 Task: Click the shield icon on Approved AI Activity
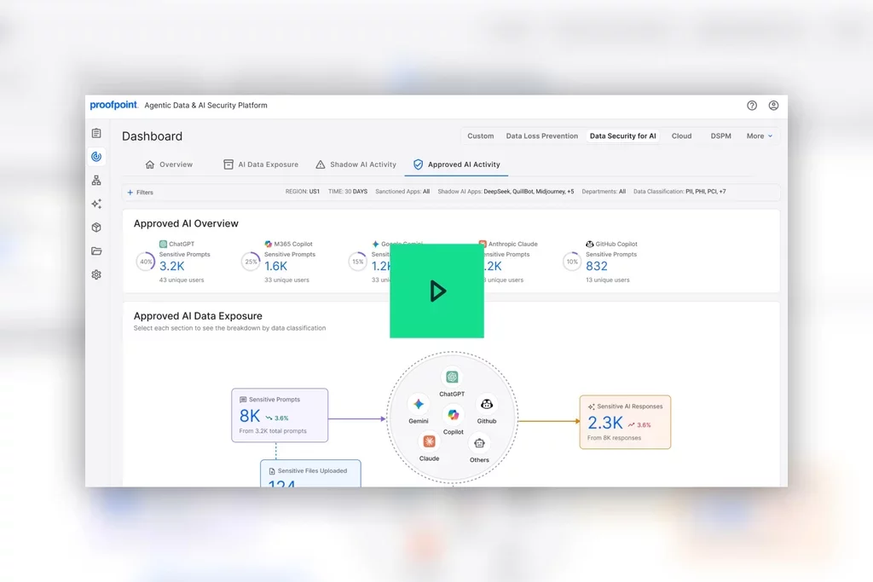[418, 164]
